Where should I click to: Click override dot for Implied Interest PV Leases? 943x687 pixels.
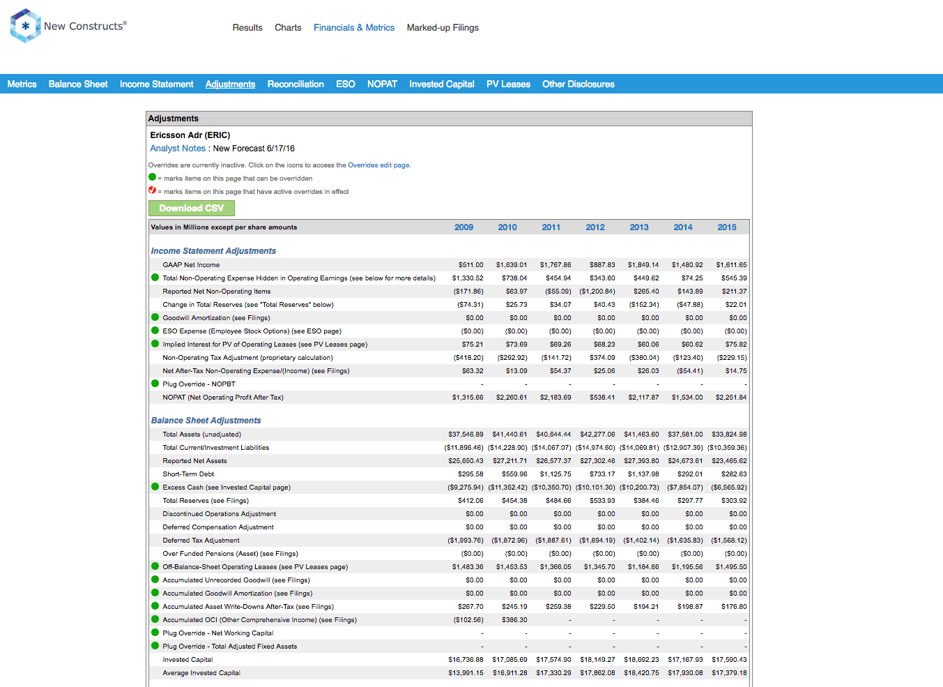[155, 344]
